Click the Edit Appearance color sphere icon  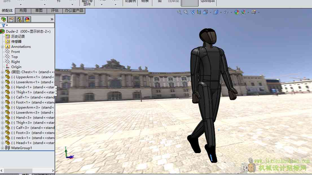(x=236, y=12)
